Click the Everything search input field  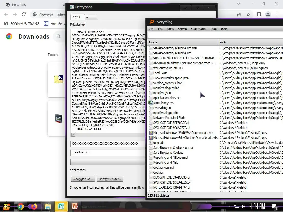point(216,35)
